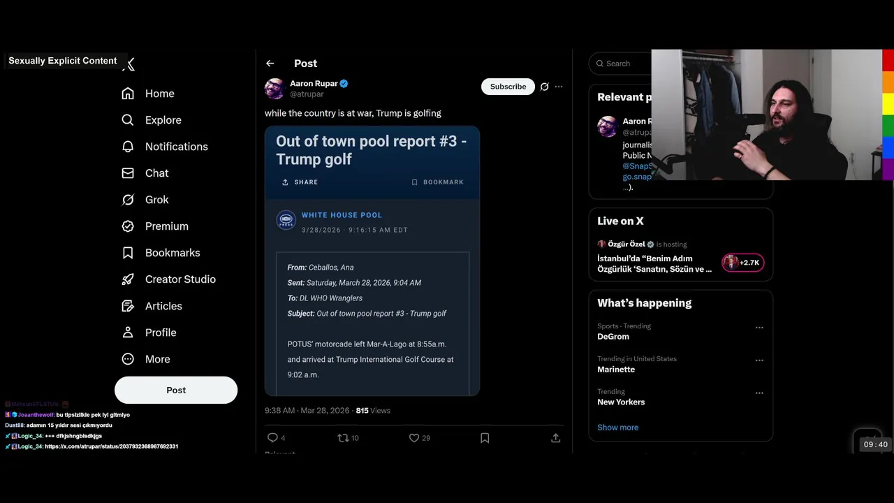The height and width of the screenshot is (503, 894).
Task: Open the New Yorkers trending topic
Action: (x=621, y=402)
